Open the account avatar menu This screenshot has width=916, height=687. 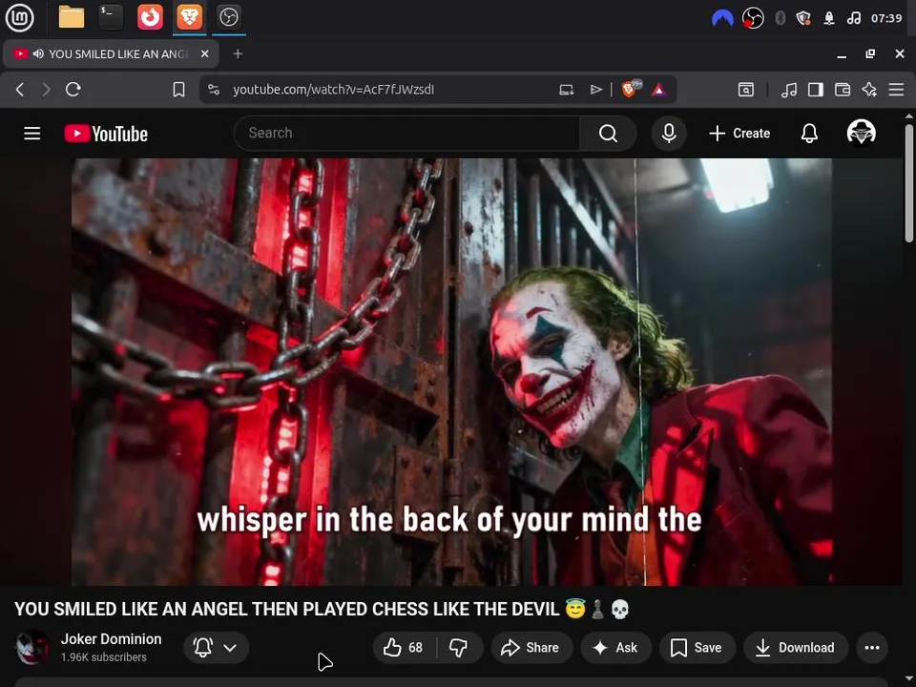click(861, 132)
